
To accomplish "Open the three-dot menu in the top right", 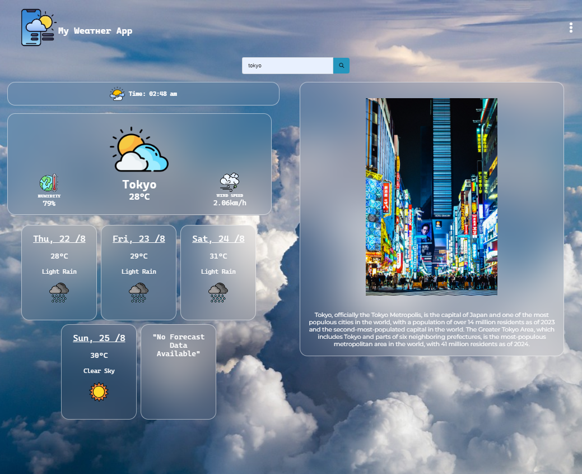I will point(571,28).
